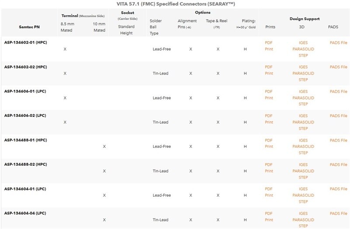Download IGES model for ASP-134604-04 (LPC)

point(303,214)
